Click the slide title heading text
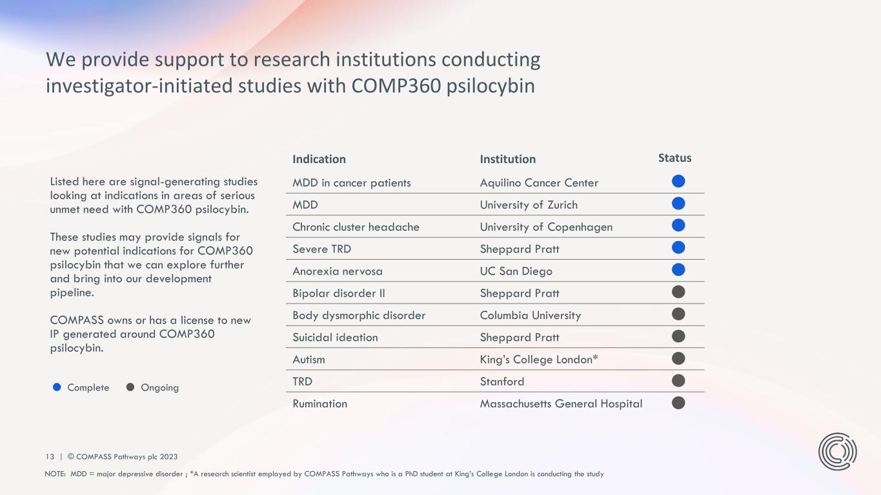 point(292,72)
